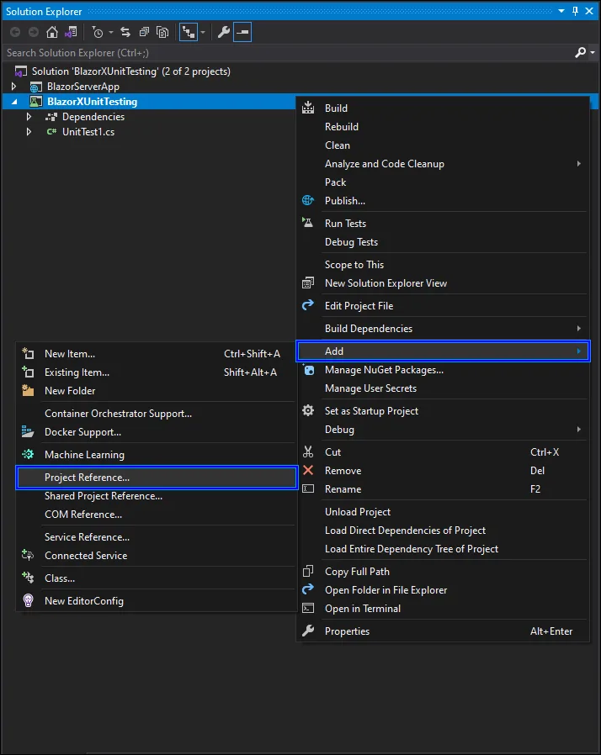This screenshot has width=601, height=755.
Task: Click the Home icon in the toolbar
Action: [52, 32]
